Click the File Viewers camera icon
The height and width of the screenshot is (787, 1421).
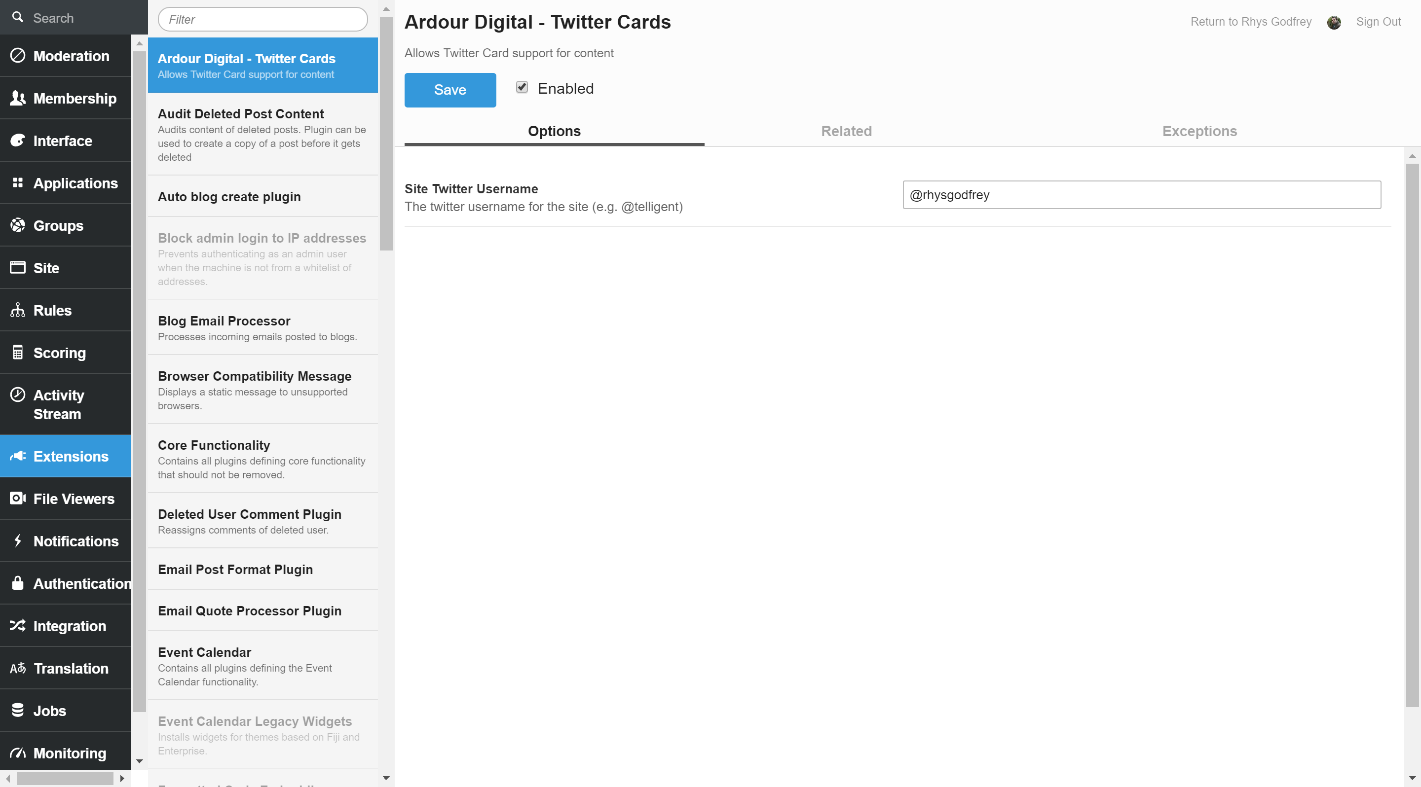tap(18, 499)
